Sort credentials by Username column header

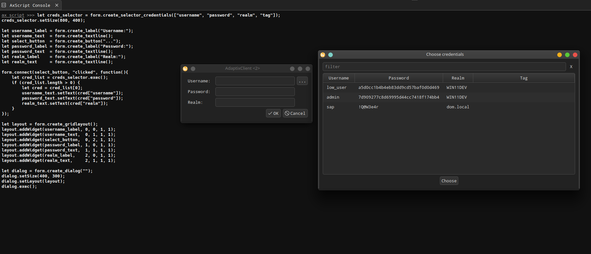click(x=339, y=78)
